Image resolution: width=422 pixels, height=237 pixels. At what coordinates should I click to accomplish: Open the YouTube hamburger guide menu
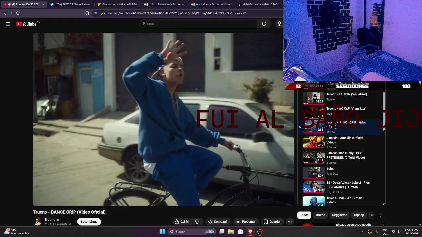pyautogui.click(x=8, y=24)
